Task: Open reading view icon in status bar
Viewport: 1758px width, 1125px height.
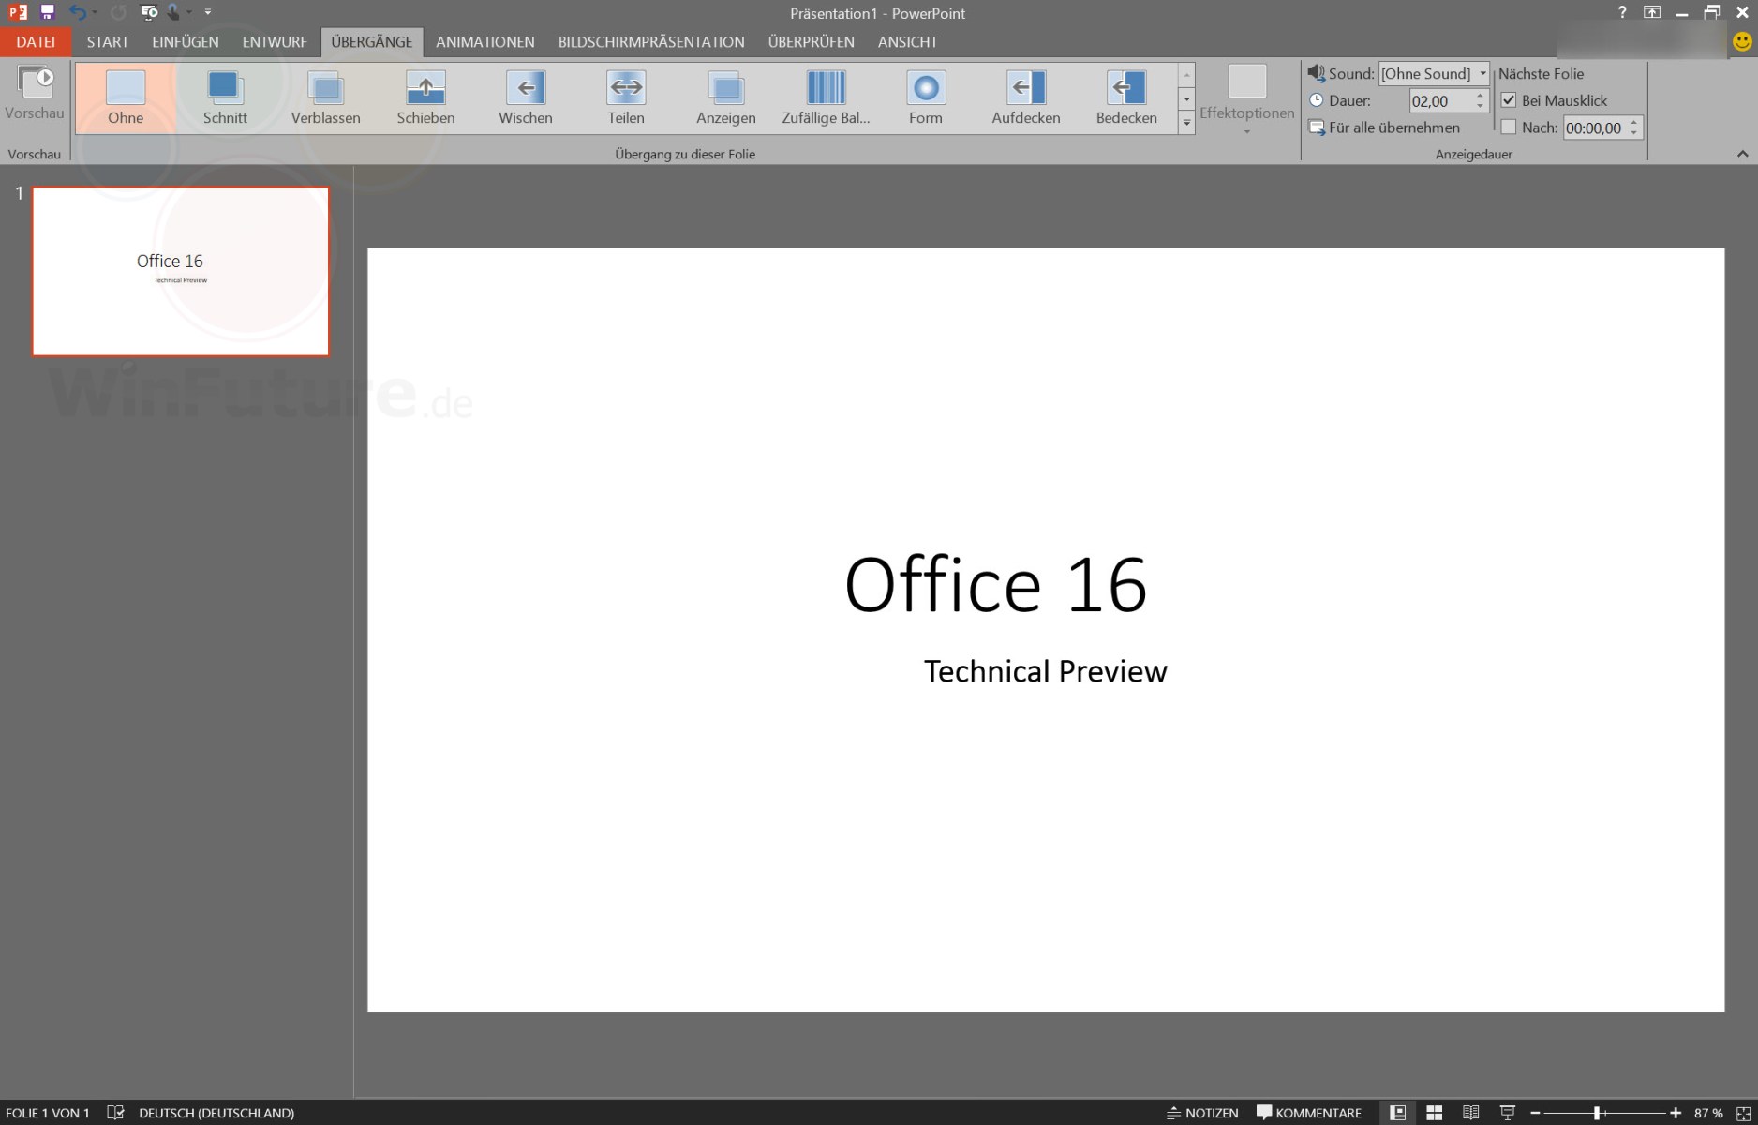Action: click(x=1471, y=1113)
